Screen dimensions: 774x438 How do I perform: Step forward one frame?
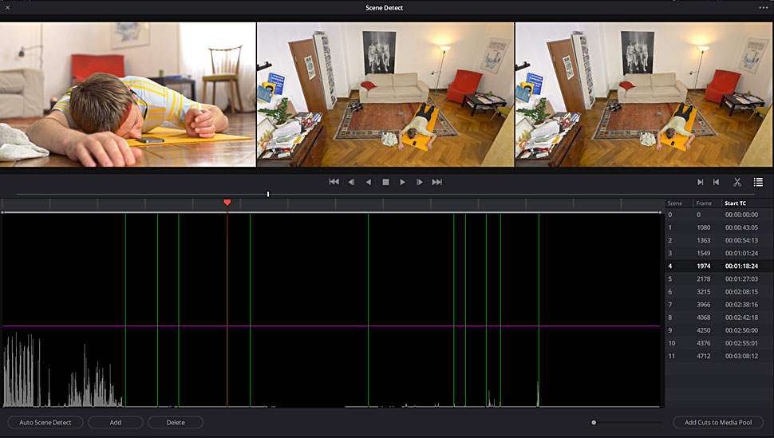(x=420, y=182)
